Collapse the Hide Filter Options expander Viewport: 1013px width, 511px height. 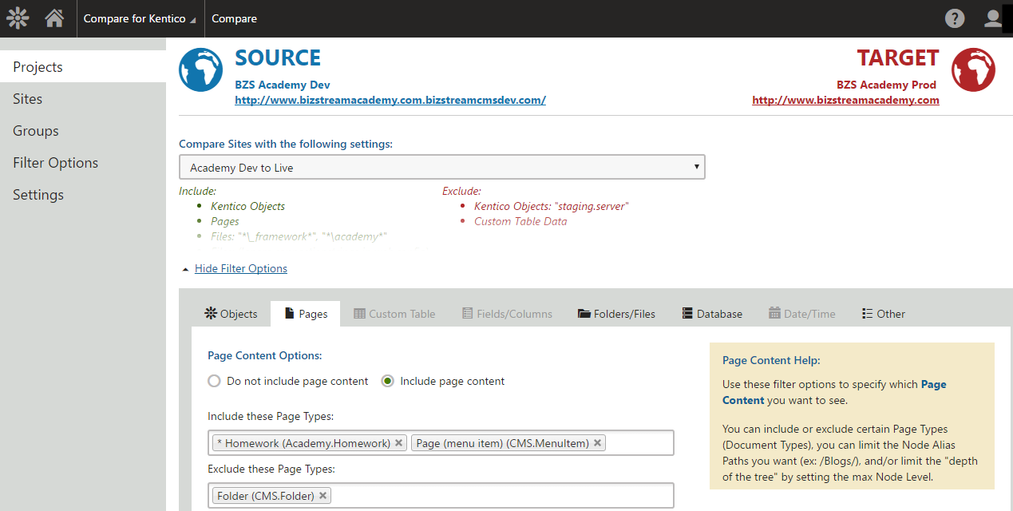[240, 269]
